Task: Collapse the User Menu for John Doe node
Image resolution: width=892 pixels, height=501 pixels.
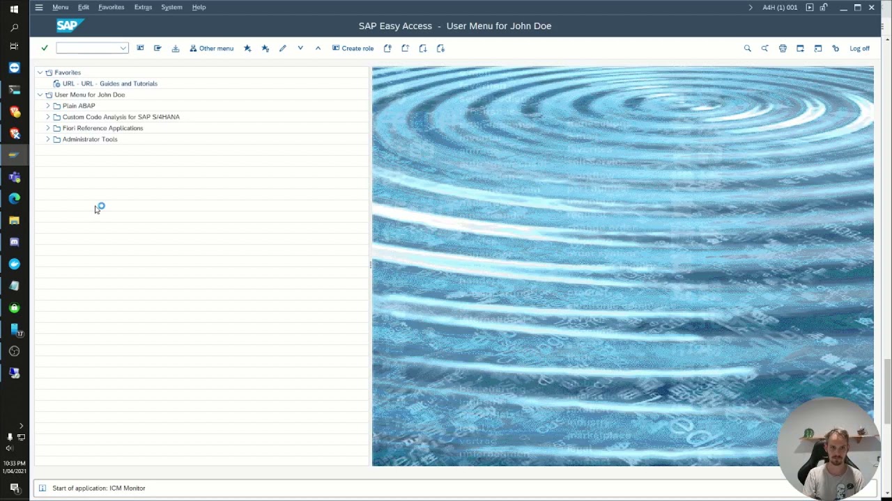Action: [40, 95]
